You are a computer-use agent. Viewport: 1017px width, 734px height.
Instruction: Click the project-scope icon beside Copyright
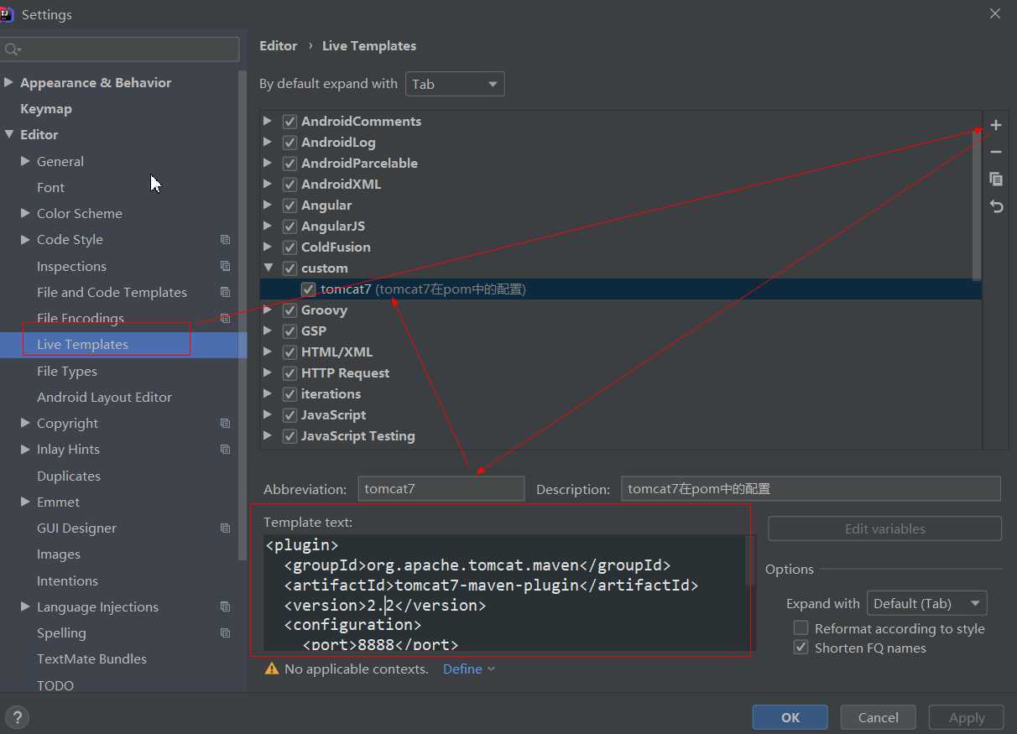pyautogui.click(x=225, y=424)
